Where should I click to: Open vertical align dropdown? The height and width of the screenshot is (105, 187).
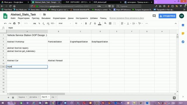[129, 23]
